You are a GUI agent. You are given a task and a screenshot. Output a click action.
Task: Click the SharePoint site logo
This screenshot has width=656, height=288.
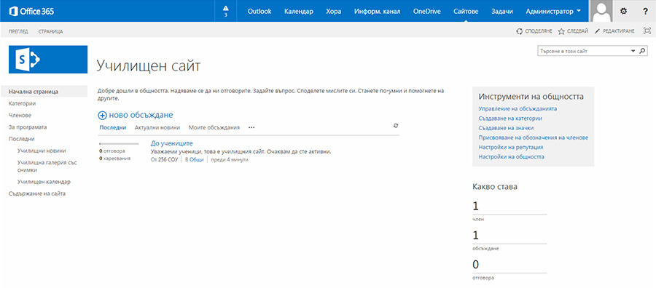[x=48, y=59]
